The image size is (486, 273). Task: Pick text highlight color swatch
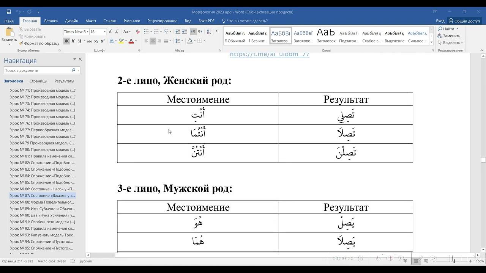coord(121,41)
